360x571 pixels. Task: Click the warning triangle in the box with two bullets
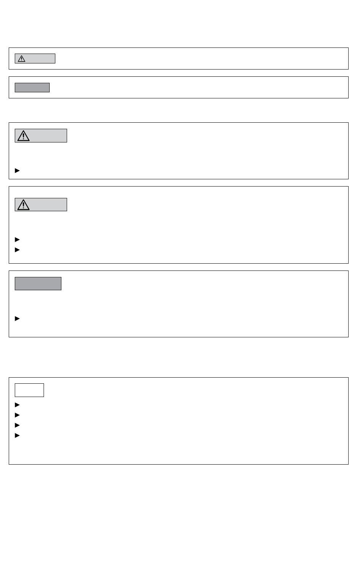(23, 205)
